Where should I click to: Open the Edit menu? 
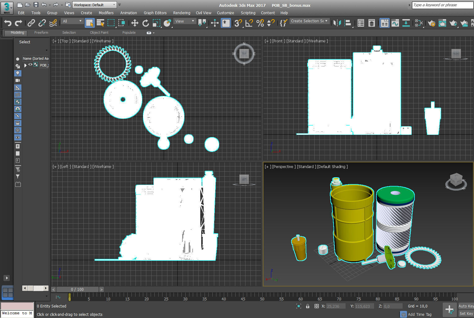21,13
